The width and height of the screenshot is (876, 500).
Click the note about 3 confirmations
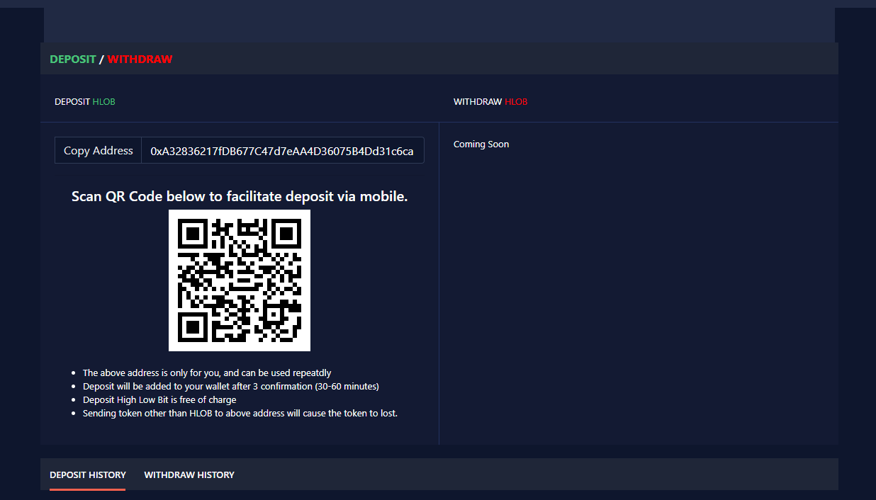(x=231, y=386)
